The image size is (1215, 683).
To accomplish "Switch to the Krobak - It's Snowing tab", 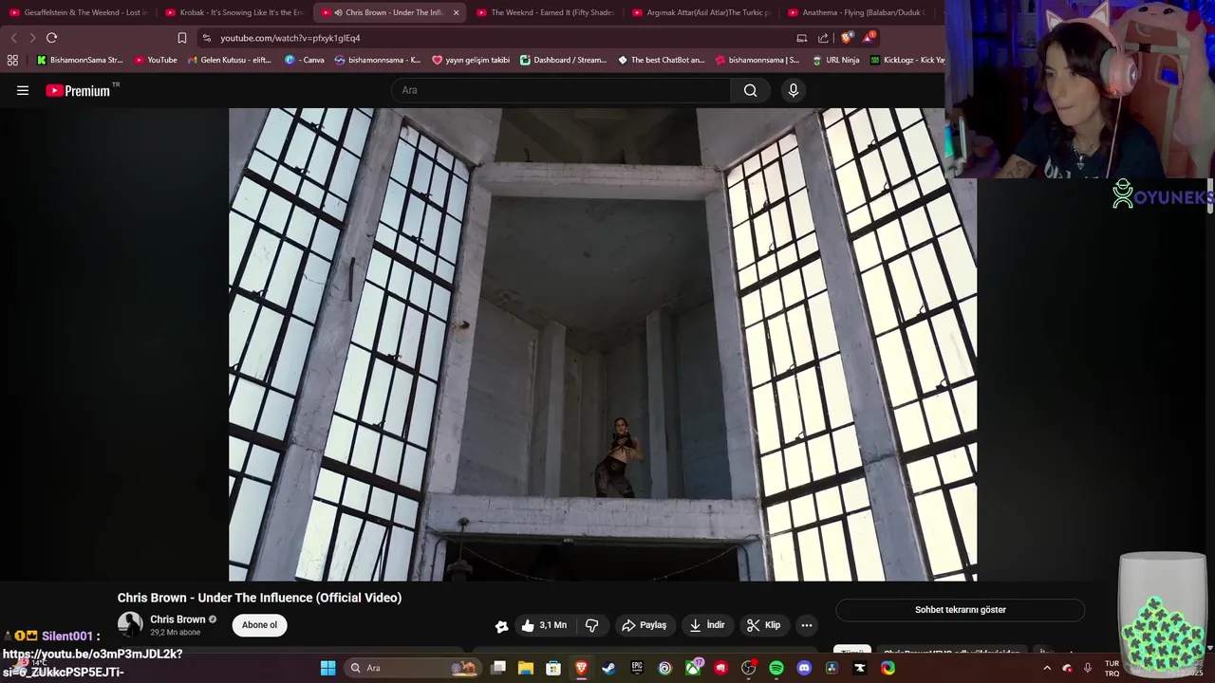I will [233, 12].
